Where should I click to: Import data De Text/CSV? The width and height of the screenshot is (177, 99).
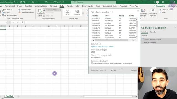[7, 10]
